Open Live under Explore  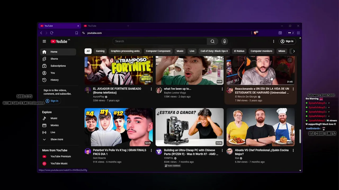pos(59,132)
